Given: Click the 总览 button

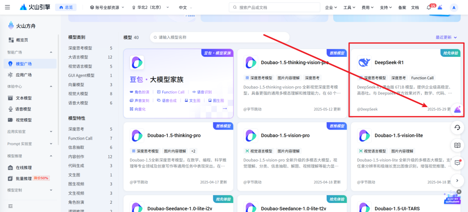Looking at the screenshot, I should (x=66, y=7).
